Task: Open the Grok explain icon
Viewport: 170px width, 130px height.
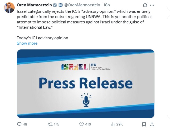Action: point(145,5)
